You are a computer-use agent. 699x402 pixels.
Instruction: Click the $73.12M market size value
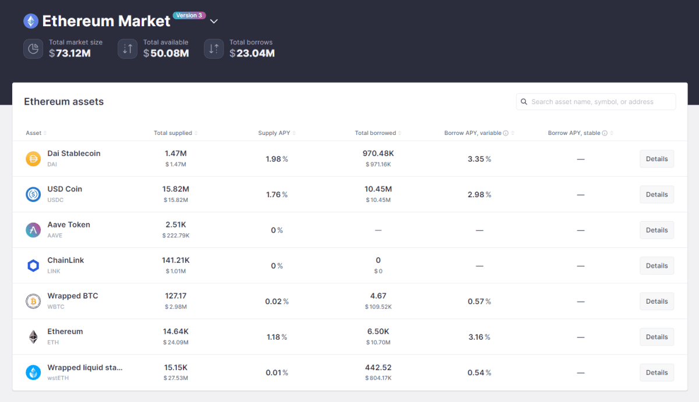(70, 54)
